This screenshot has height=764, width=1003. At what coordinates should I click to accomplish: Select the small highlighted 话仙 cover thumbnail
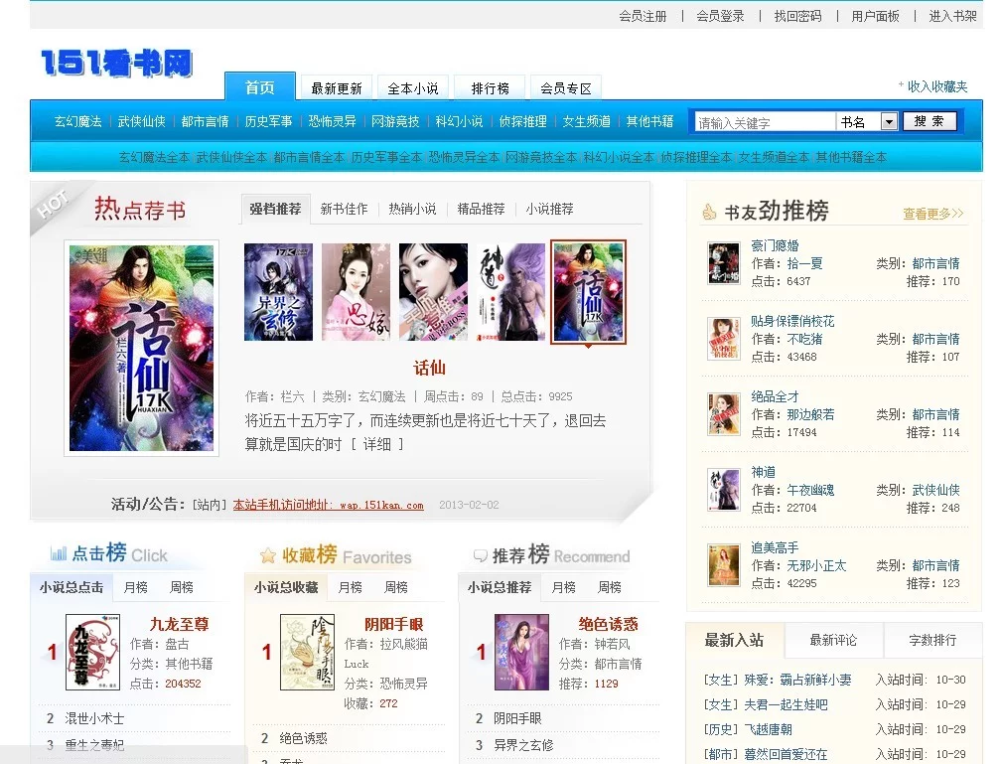[589, 292]
